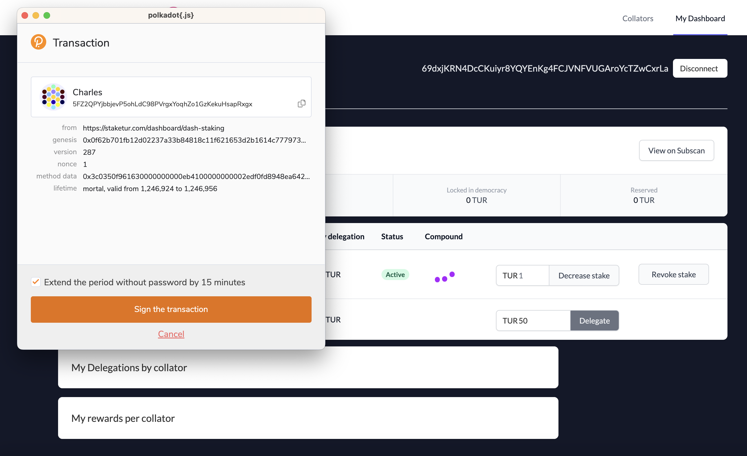Open View on Subscan
Image resolution: width=747 pixels, height=456 pixels.
(x=676, y=150)
